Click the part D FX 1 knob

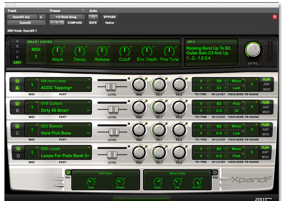159,152
